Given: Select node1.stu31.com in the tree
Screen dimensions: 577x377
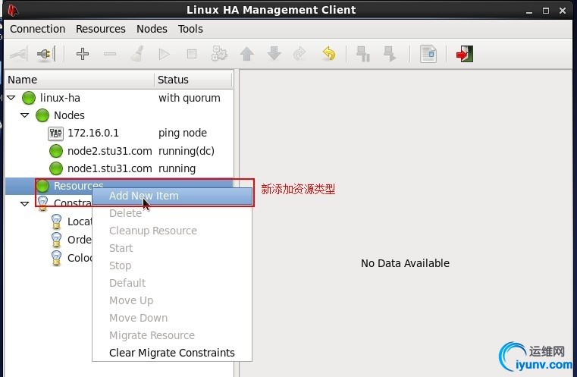Looking at the screenshot, I should (x=109, y=168).
